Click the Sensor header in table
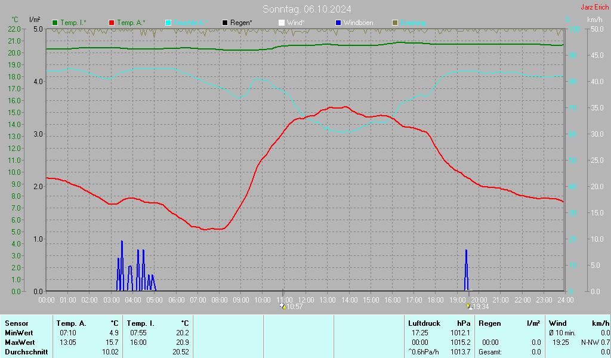Viewport: 611px width, 358px height. coord(16,323)
